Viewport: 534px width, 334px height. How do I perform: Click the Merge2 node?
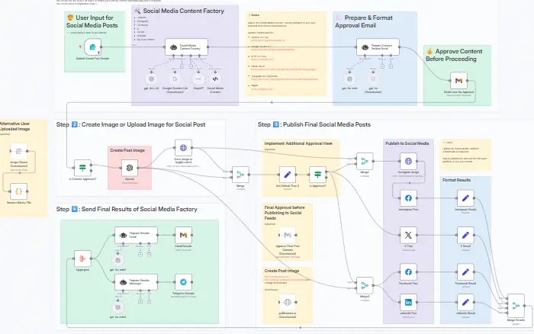[365, 285]
